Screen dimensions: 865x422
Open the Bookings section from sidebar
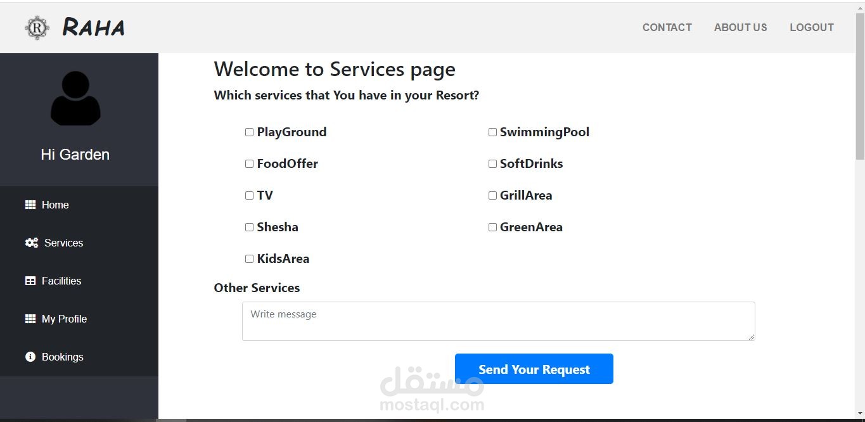pyautogui.click(x=62, y=357)
